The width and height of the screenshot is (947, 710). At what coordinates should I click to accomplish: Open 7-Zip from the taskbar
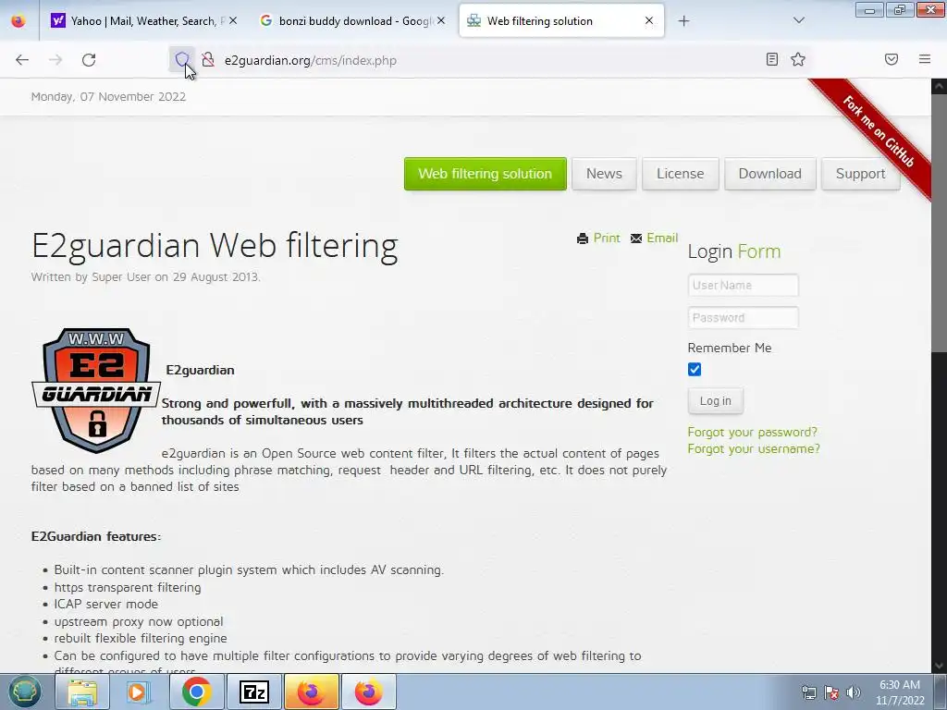click(x=253, y=692)
